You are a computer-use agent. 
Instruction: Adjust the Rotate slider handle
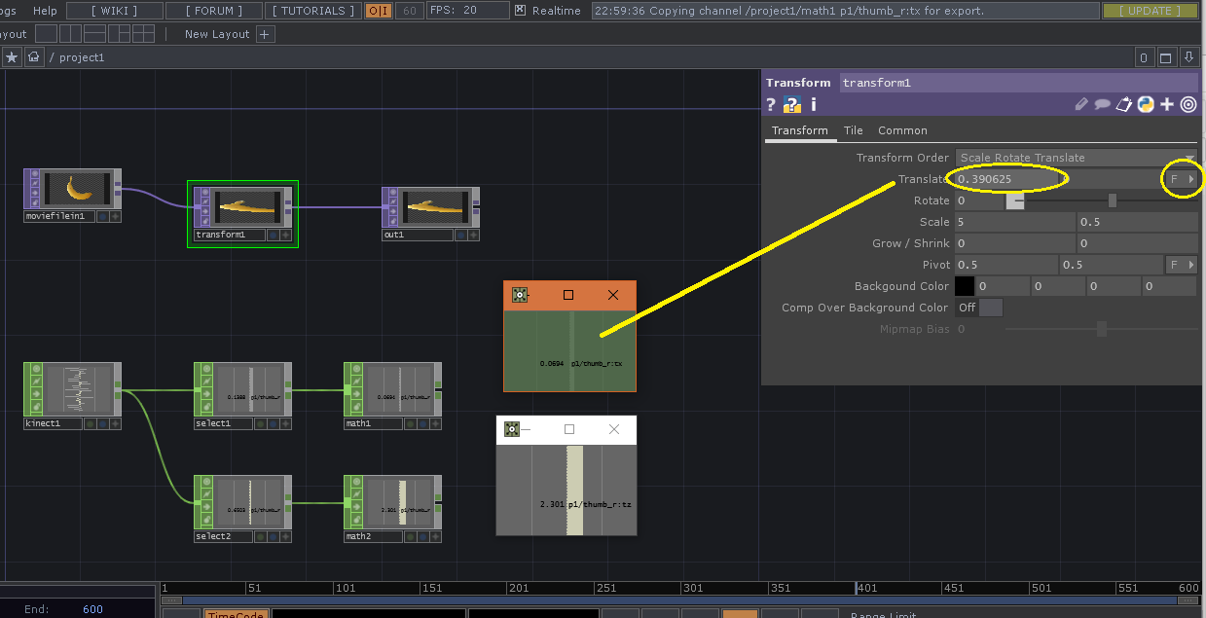pyautogui.click(x=1113, y=200)
